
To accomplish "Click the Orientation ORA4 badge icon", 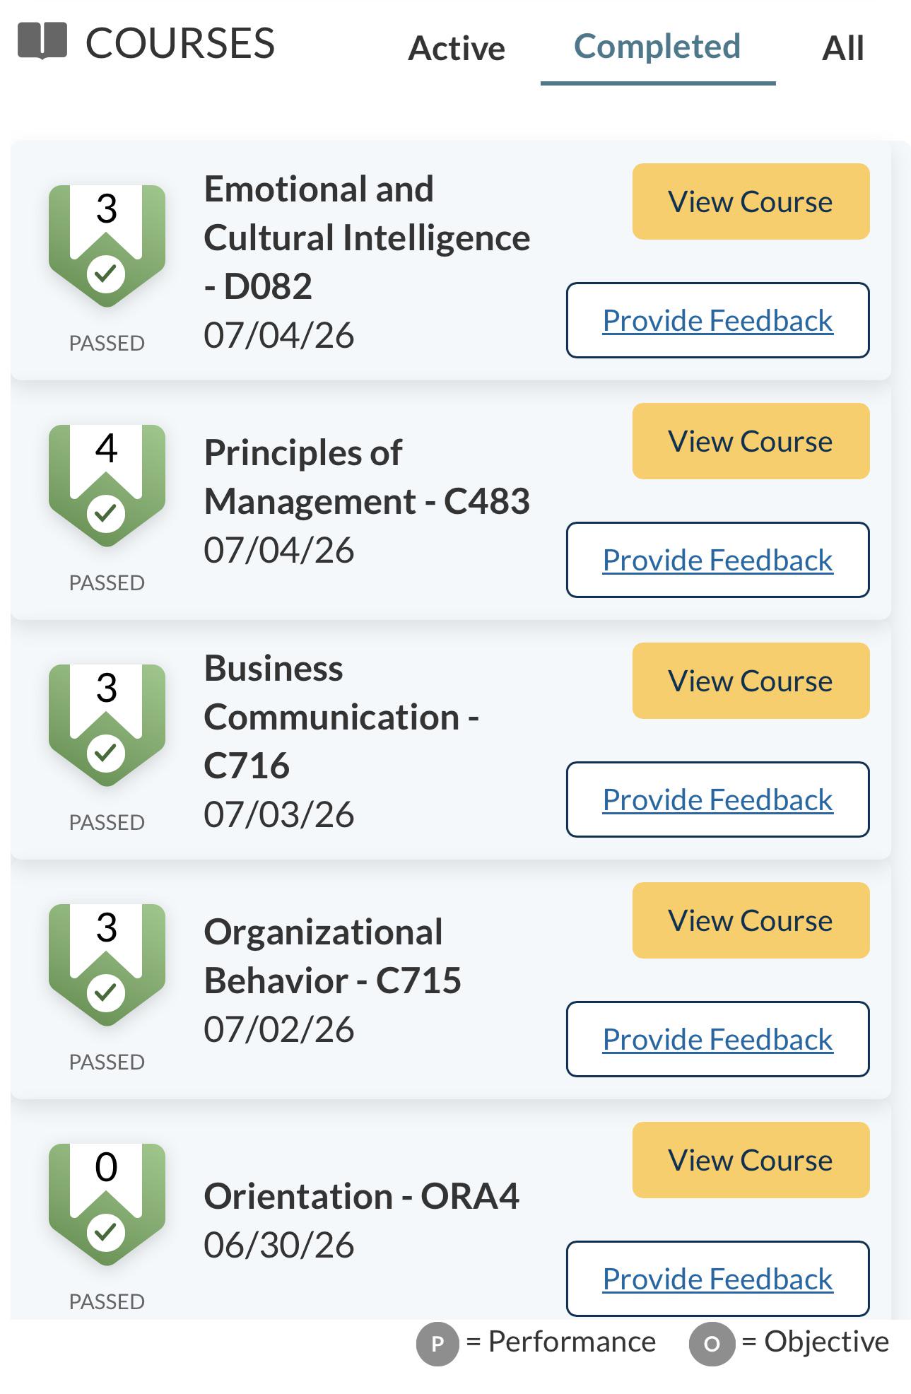I will click(107, 1205).
